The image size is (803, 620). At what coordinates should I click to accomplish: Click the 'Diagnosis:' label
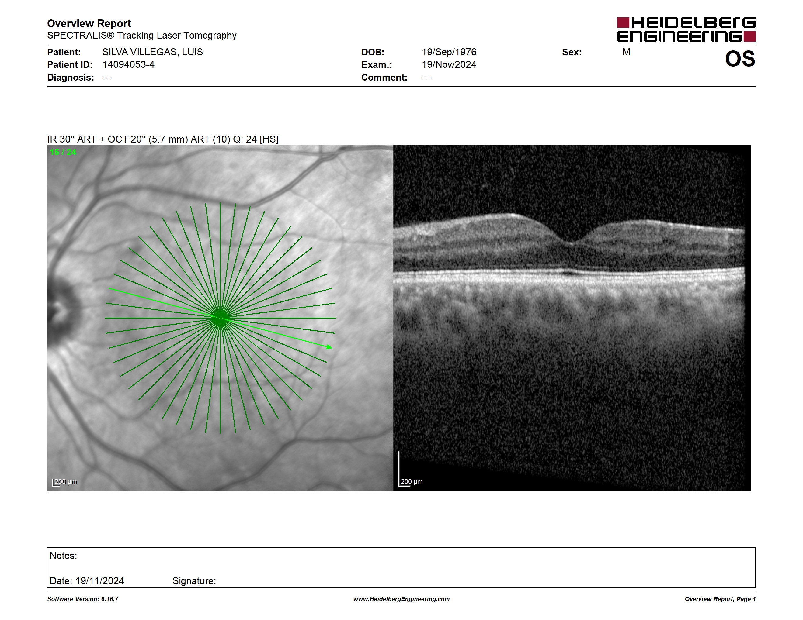click(x=70, y=77)
